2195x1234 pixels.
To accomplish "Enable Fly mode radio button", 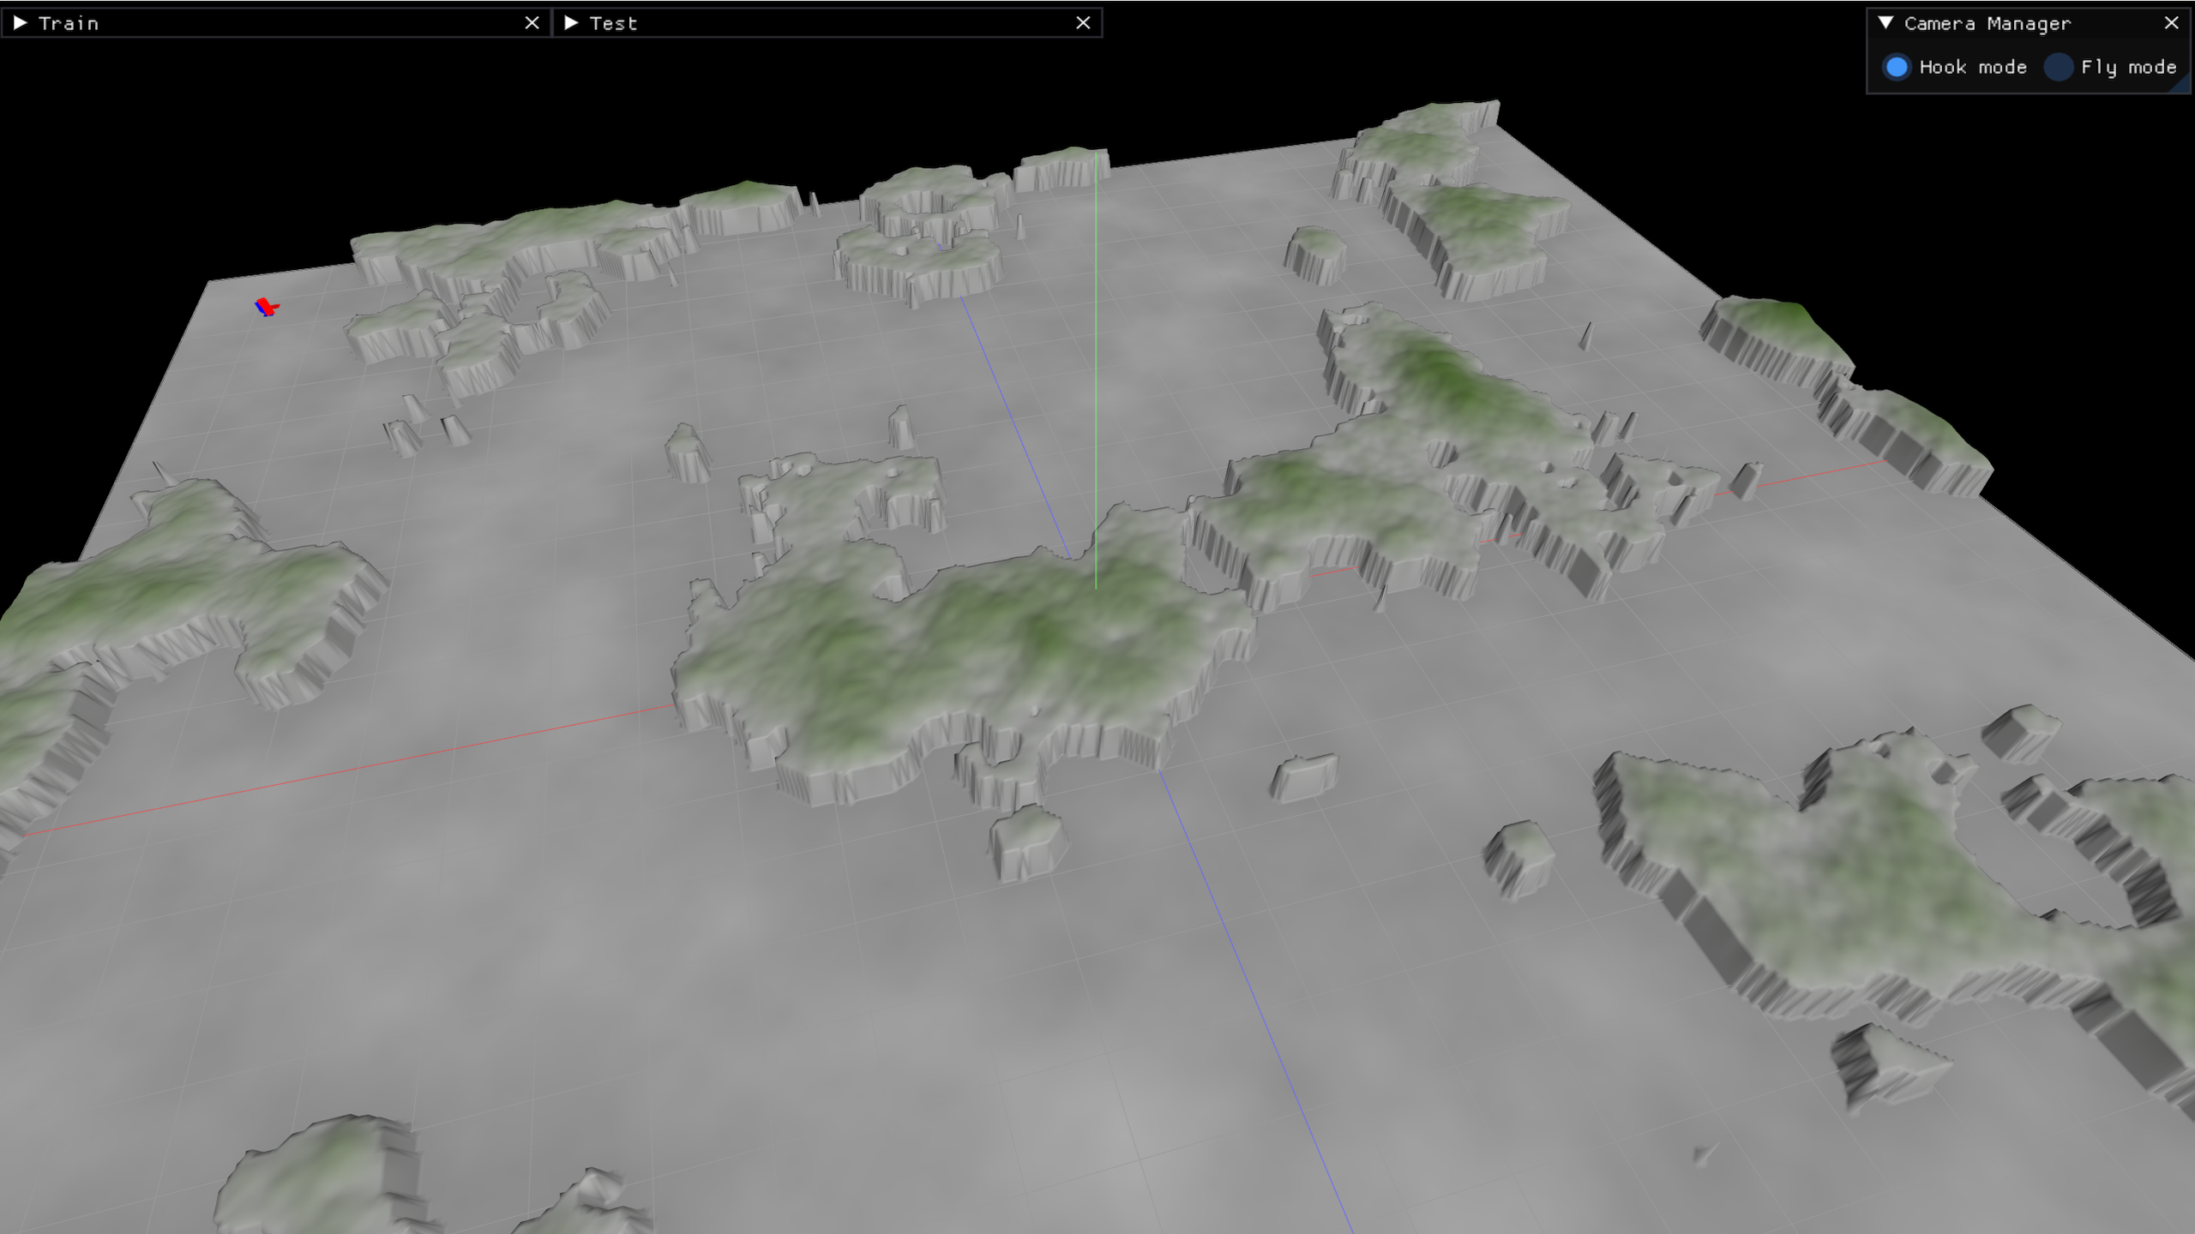I will point(2058,67).
